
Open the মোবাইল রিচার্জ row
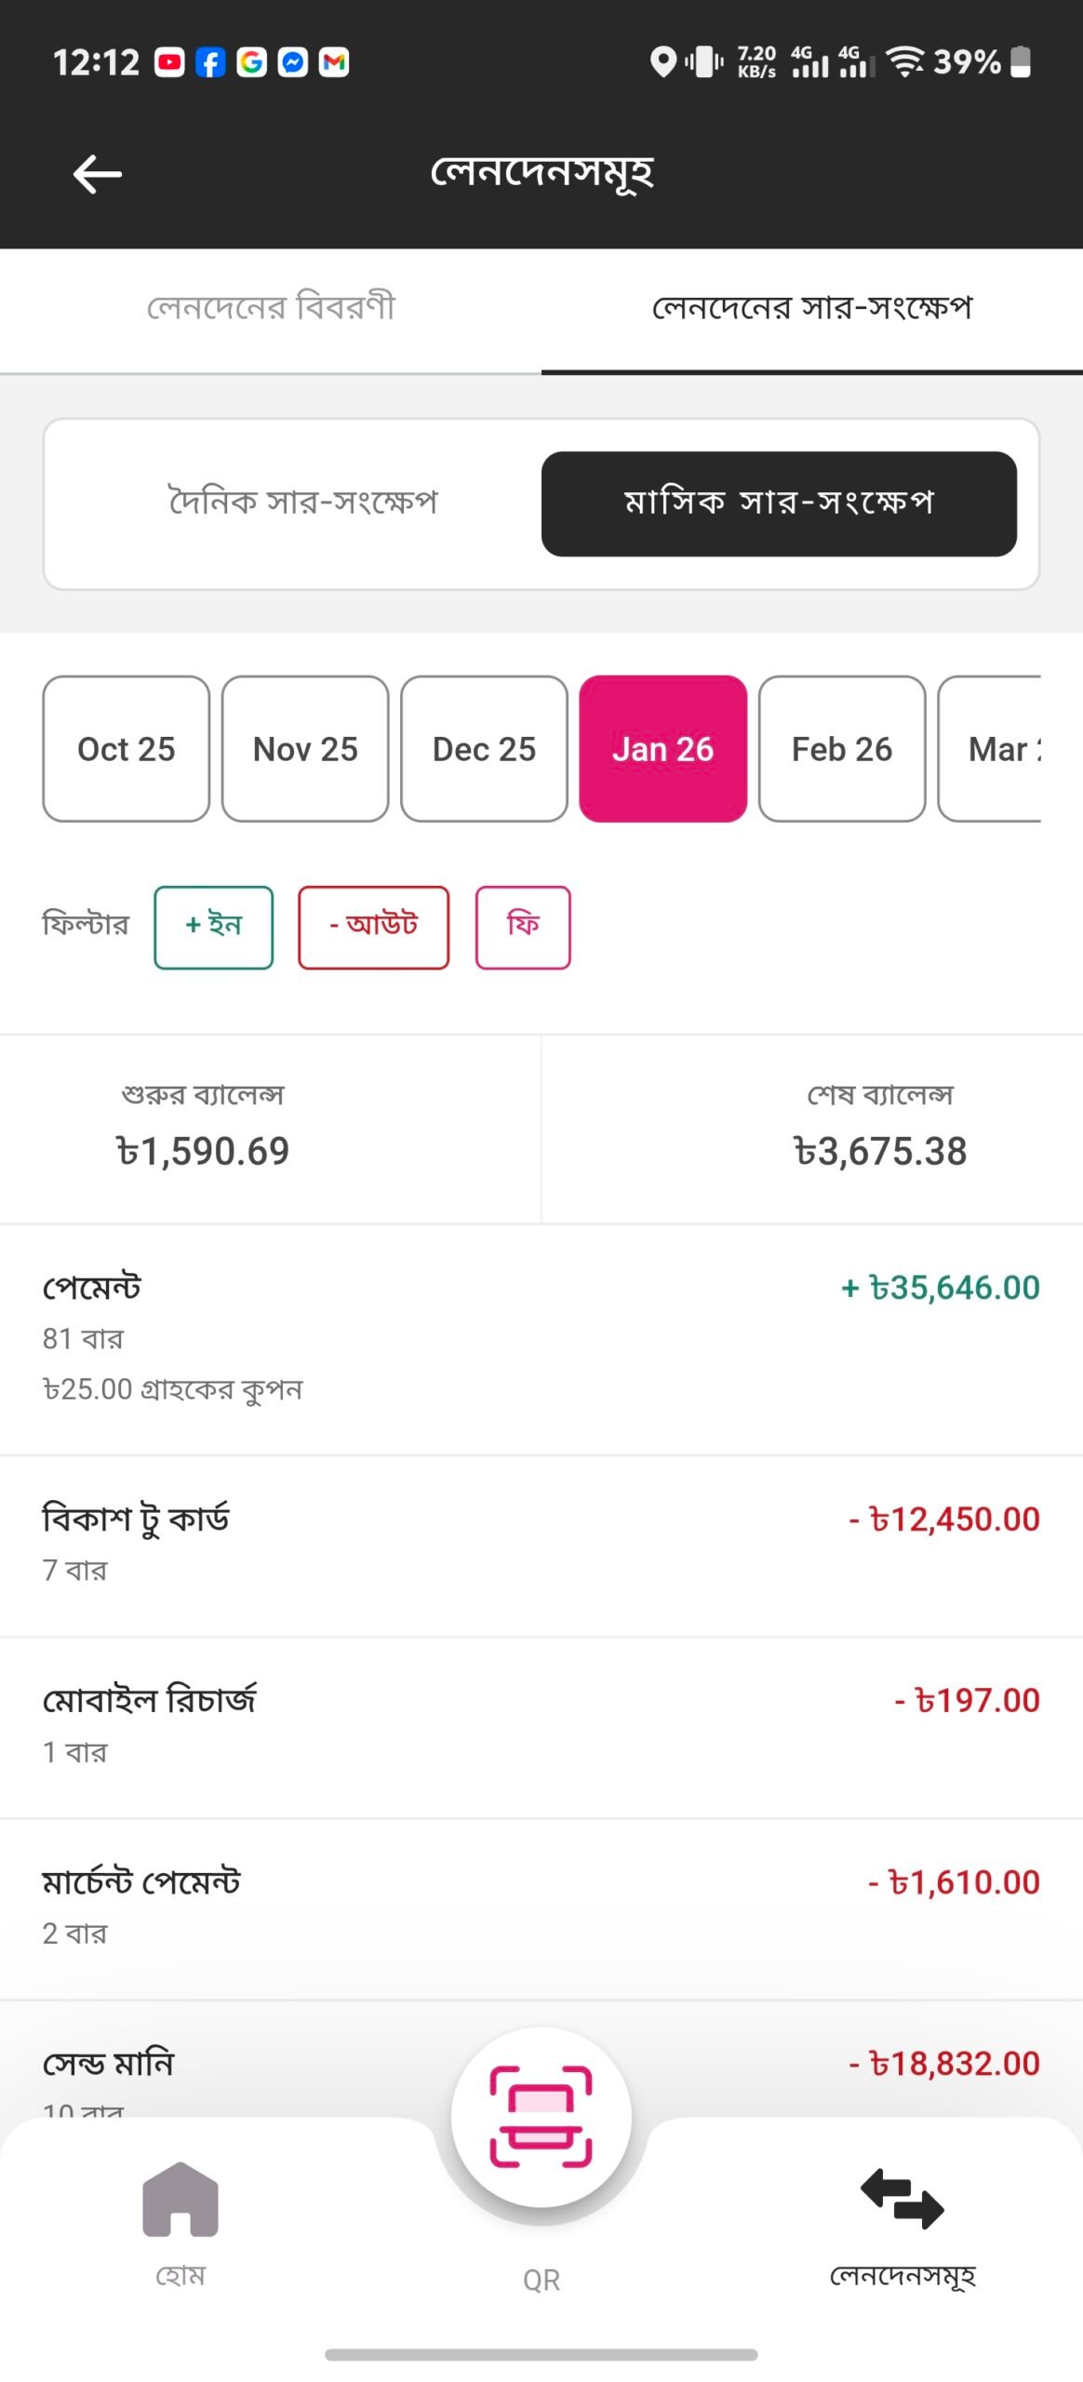[541, 1726]
